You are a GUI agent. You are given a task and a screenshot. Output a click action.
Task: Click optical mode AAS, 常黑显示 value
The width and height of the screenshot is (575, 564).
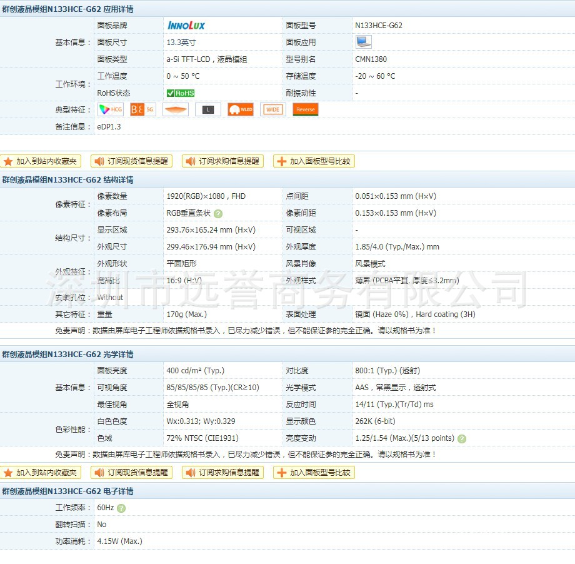tap(395, 387)
